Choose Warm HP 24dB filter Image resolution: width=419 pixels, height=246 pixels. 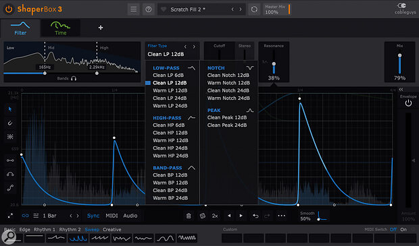(x=170, y=156)
